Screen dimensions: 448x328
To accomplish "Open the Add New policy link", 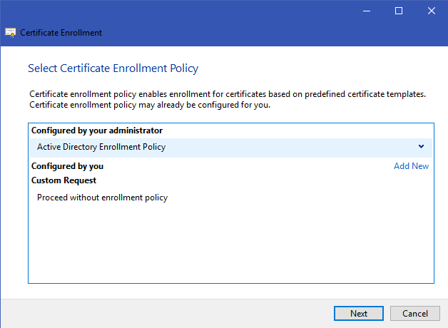I will pyautogui.click(x=411, y=166).
